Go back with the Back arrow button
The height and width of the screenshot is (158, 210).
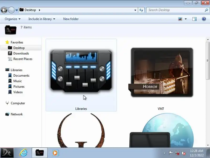click(4, 10)
